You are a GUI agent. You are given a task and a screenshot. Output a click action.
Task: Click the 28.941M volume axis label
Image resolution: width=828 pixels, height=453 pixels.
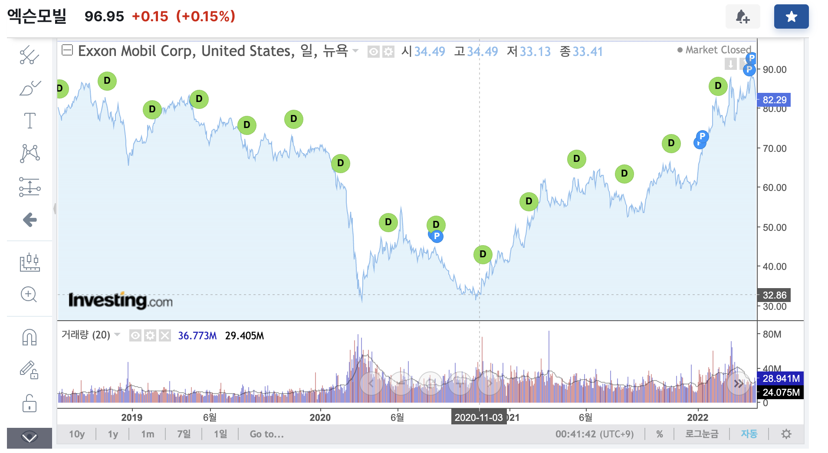point(781,378)
